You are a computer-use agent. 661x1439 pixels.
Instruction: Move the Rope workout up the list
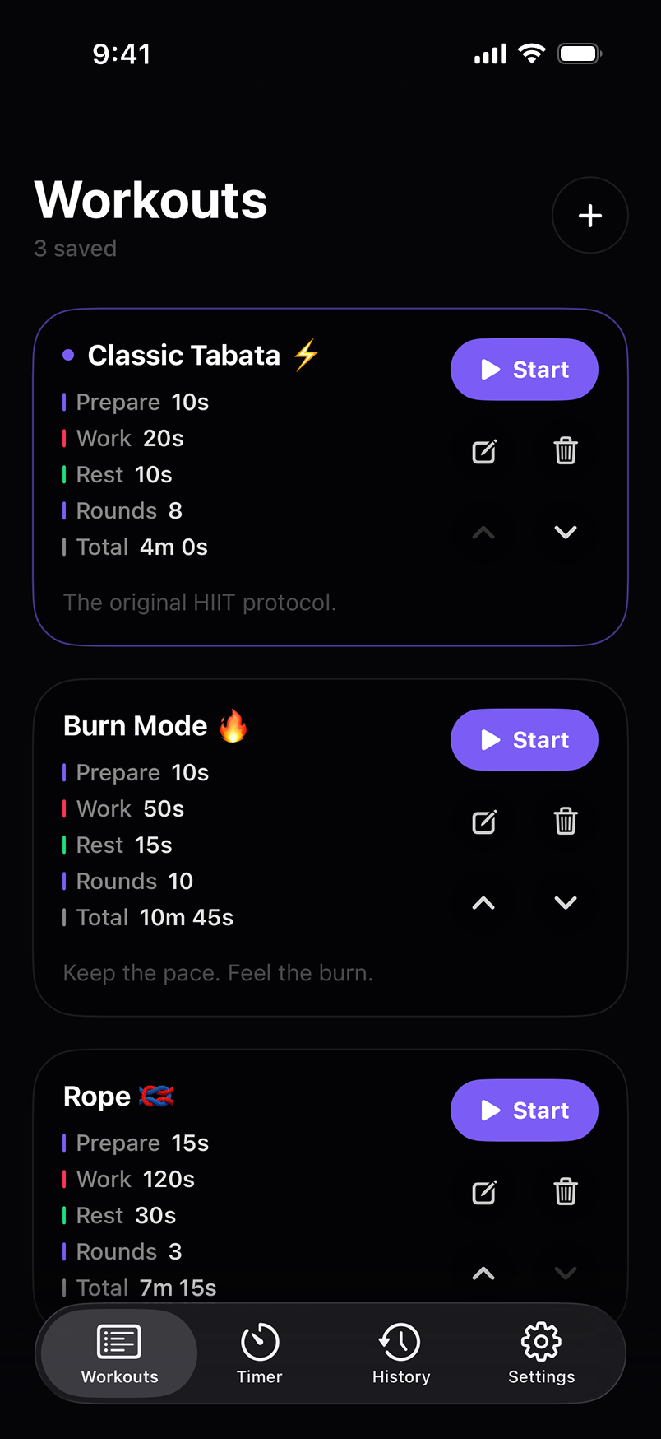[x=484, y=1273]
